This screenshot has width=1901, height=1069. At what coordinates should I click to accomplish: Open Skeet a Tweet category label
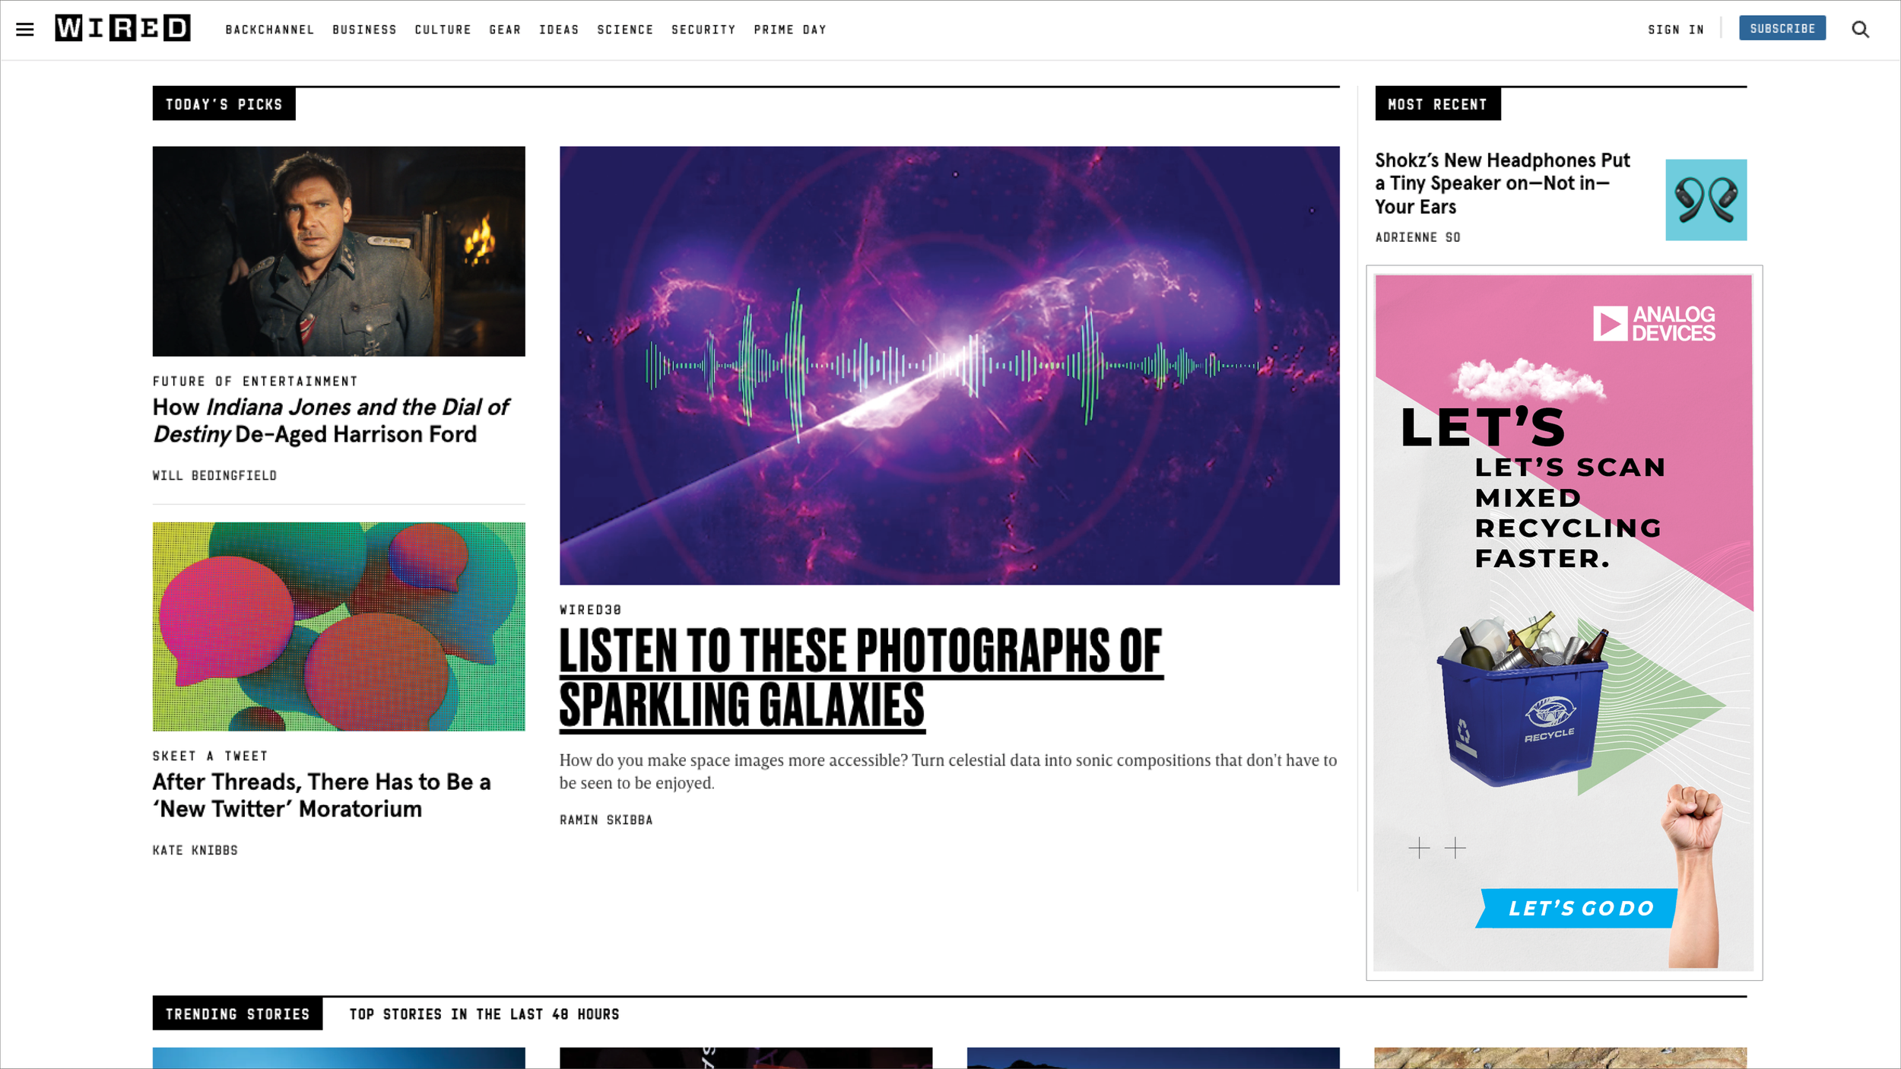point(210,756)
